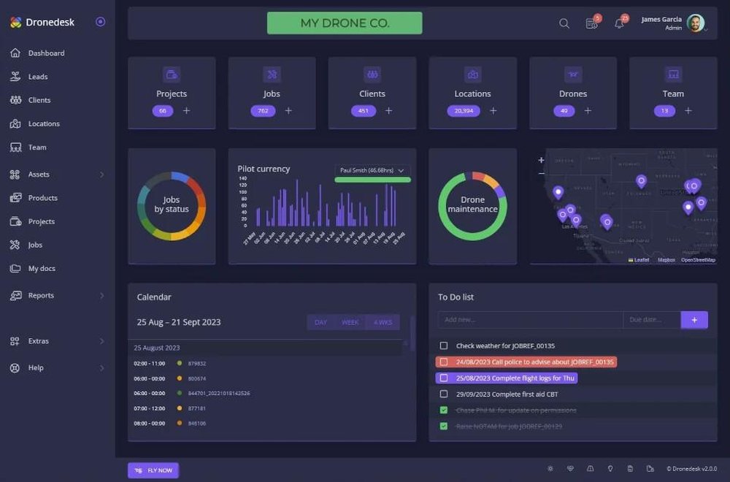Screen dimensions: 730x482
Task: Check the 'Check weather for JOBREF_00135' task
Action: click(x=443, y=346)
